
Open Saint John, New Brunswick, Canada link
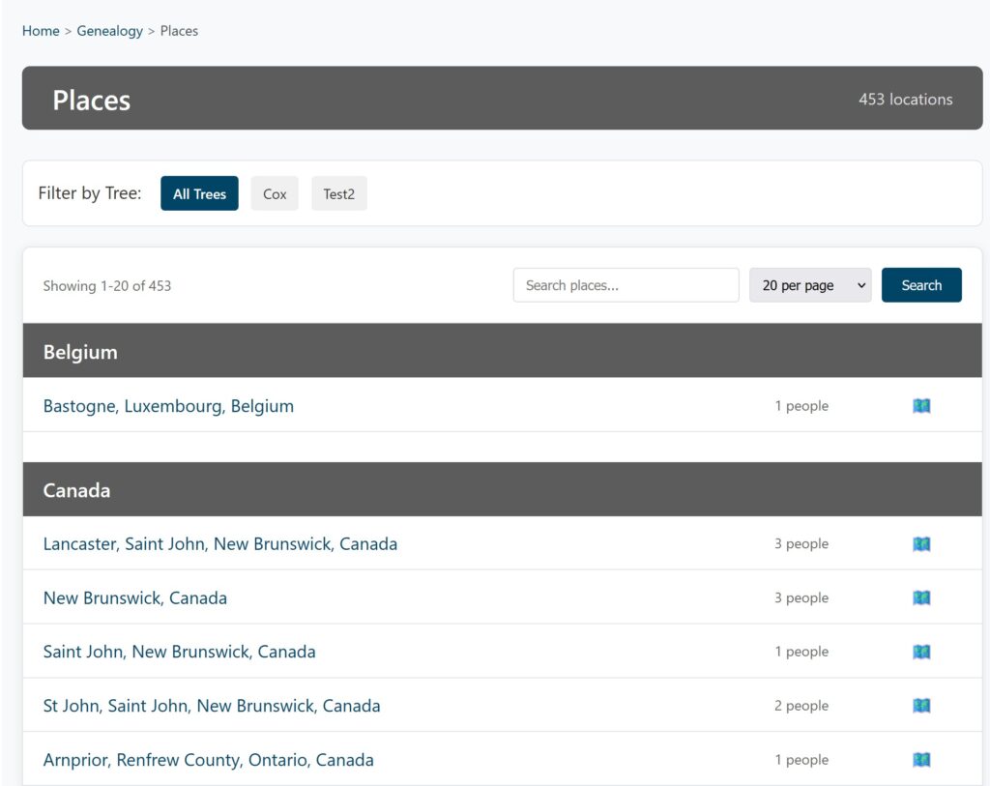point(179,652)
